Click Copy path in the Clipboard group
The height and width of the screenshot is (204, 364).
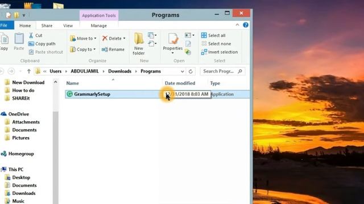42,44
